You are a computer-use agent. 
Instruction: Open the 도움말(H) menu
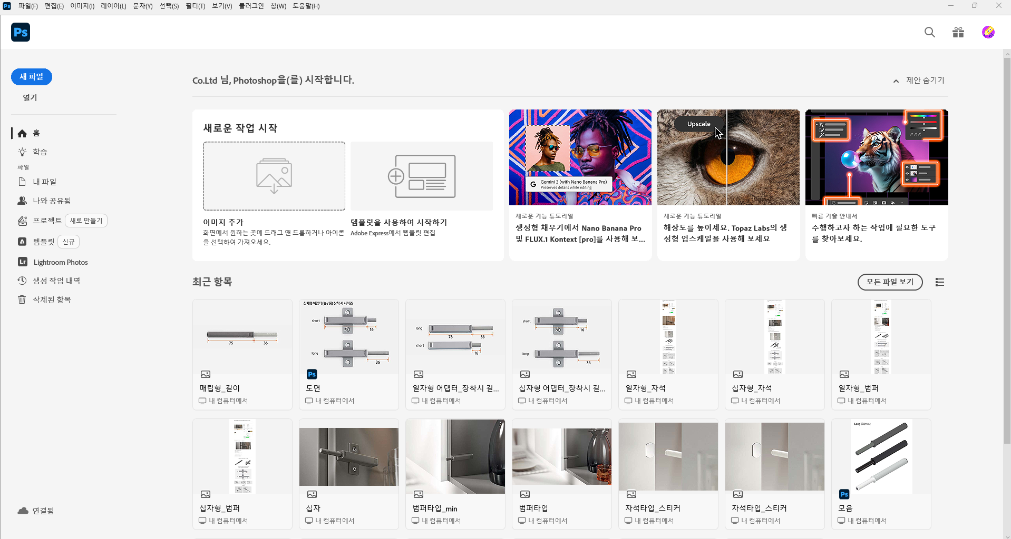coord(306,6)
